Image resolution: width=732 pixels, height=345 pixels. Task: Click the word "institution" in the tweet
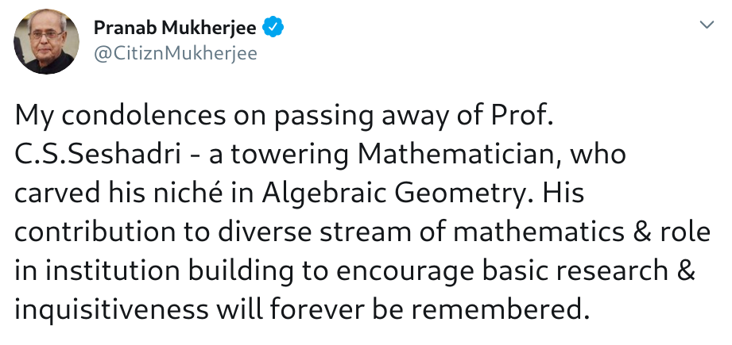pyautogui.click(x=114, y=271)
